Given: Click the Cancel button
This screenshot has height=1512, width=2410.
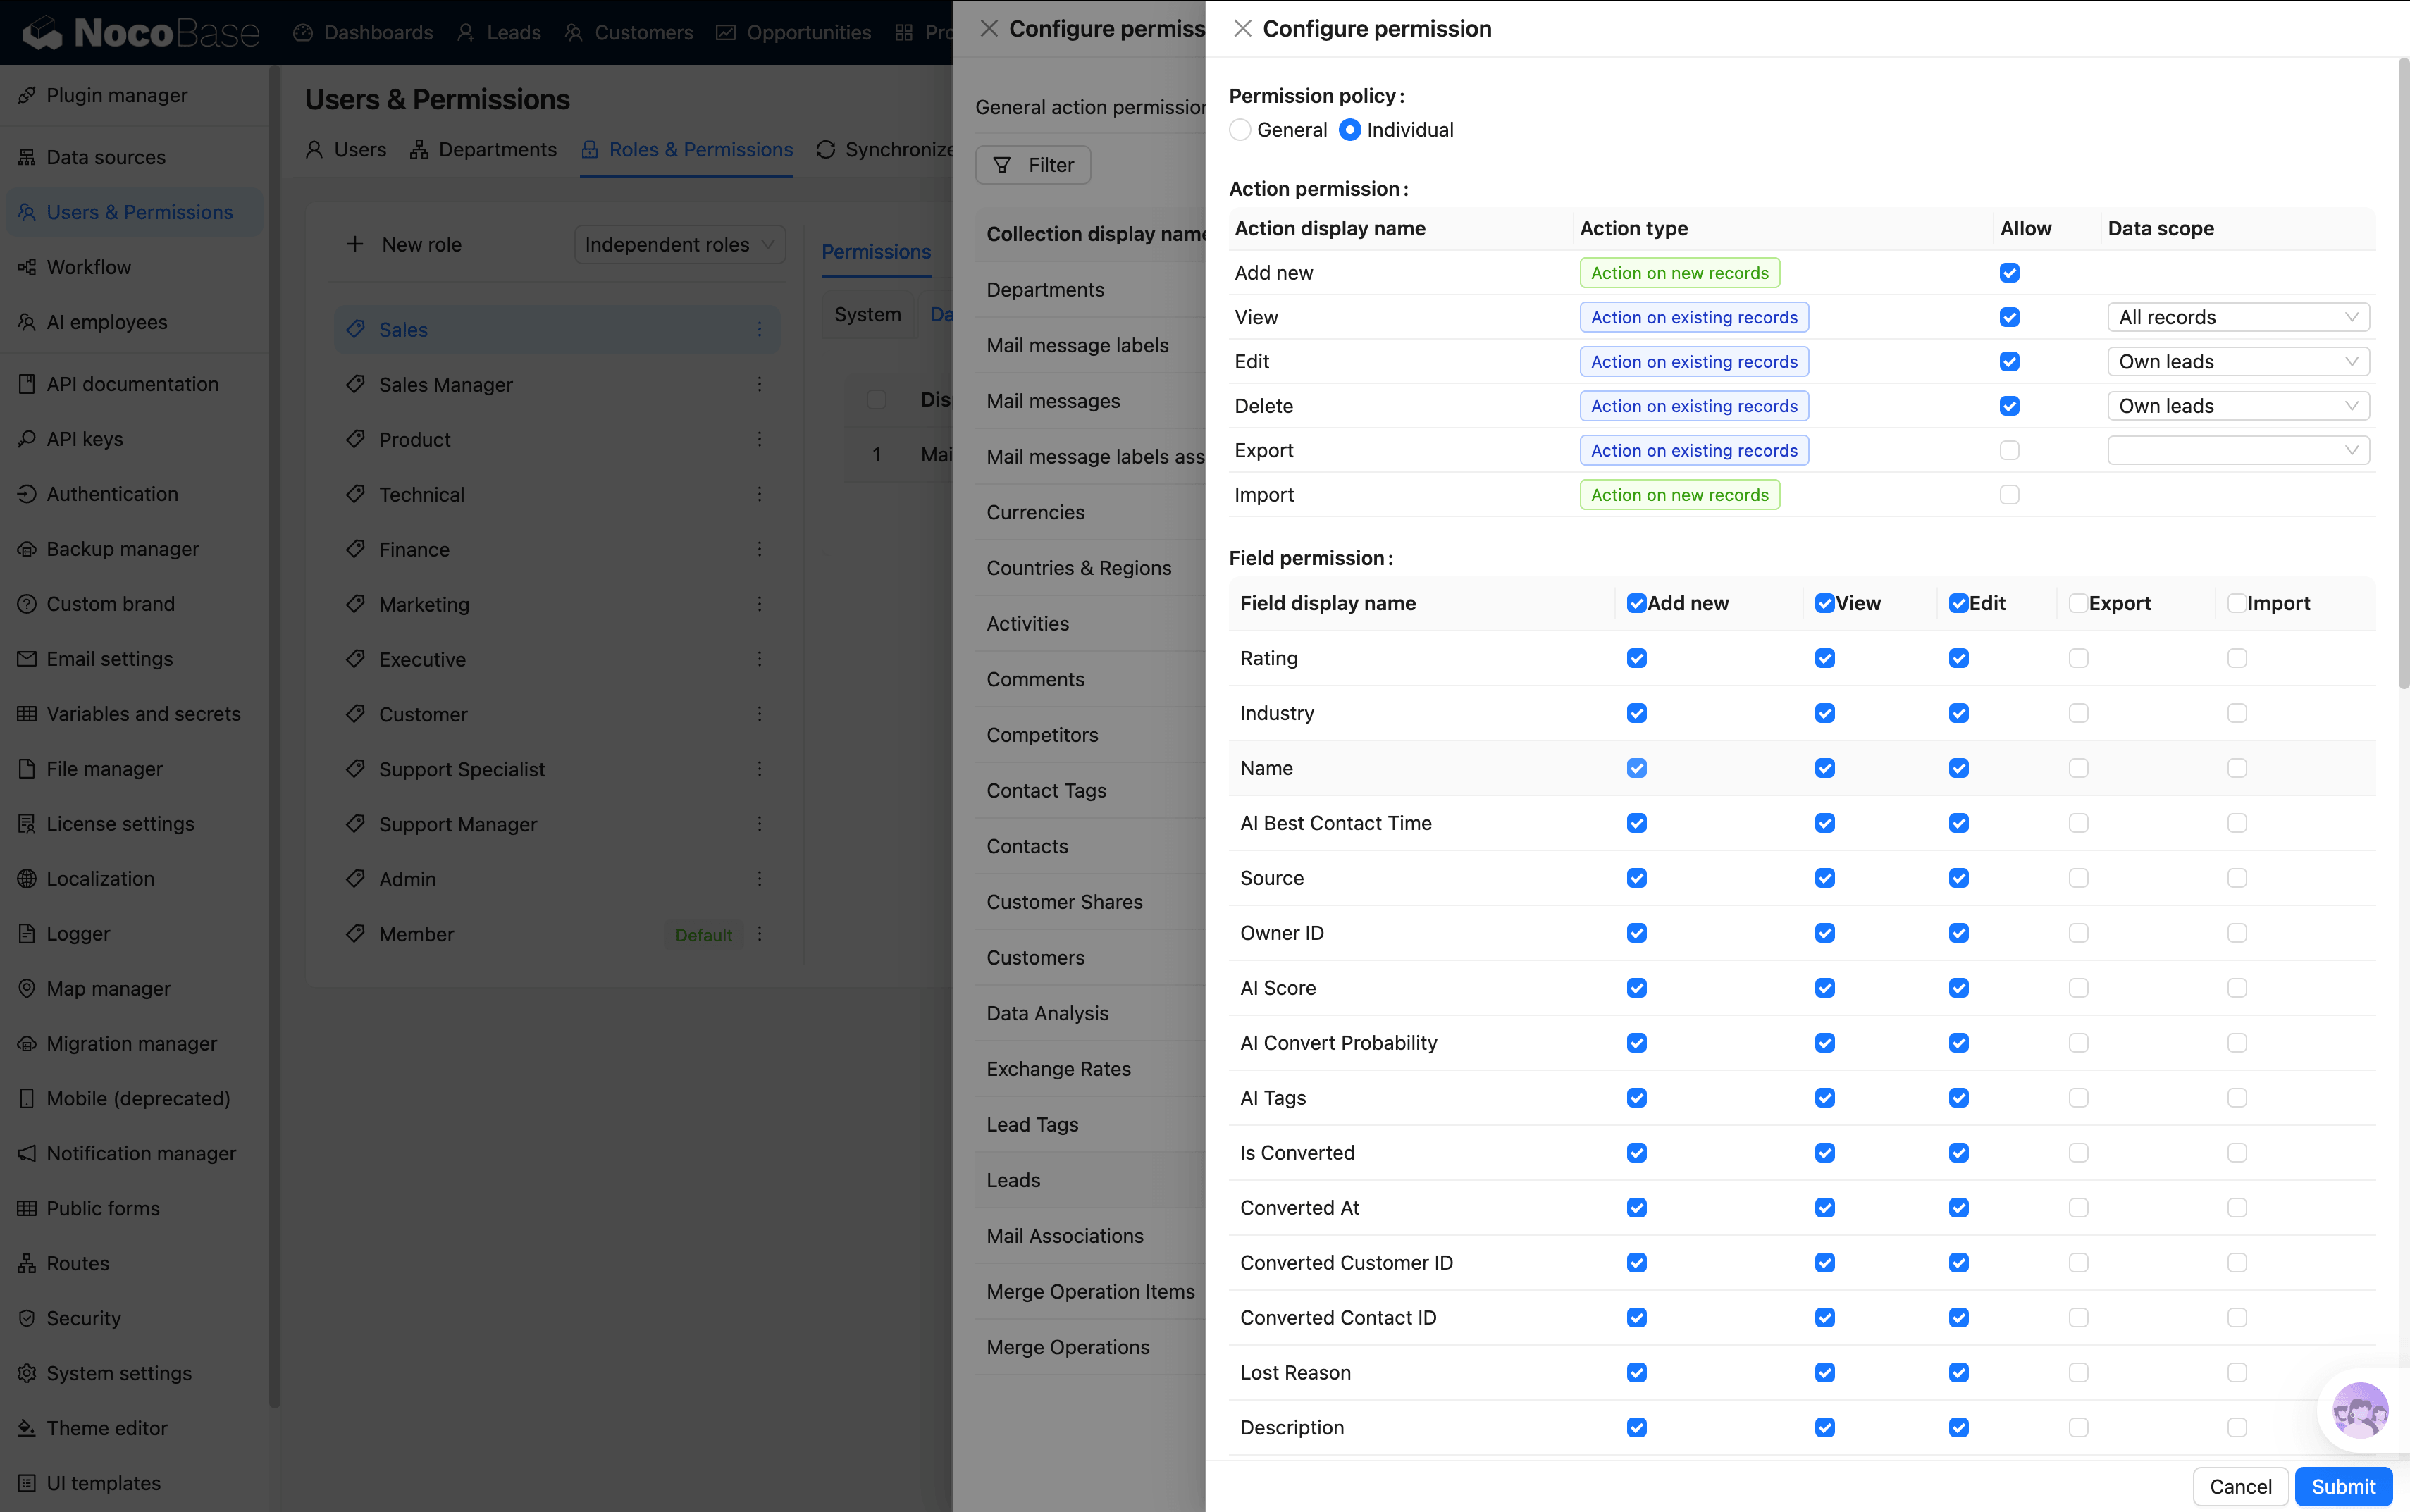Looking at the screenshot, I should [2240, 1486].
